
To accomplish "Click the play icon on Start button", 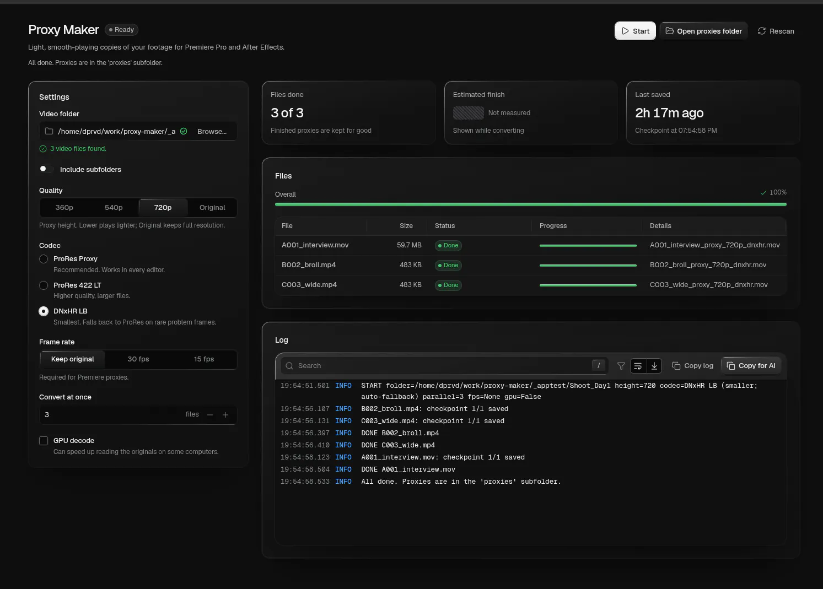I will [x=625, y=31].
